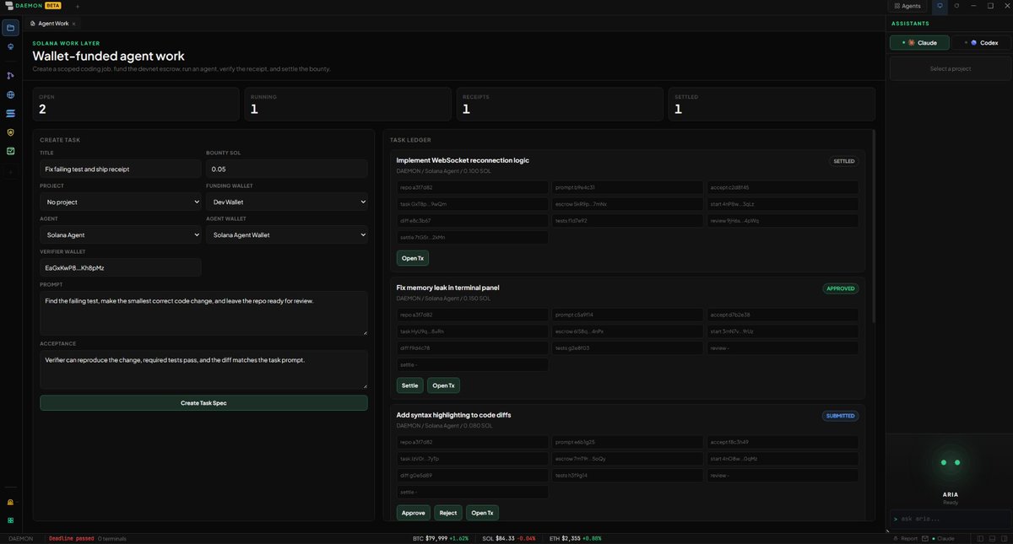The width and height of the screenshot is (1013, 544).
Task: Open the folder explorer sidebar icon
Action: [x=10, y=28]
